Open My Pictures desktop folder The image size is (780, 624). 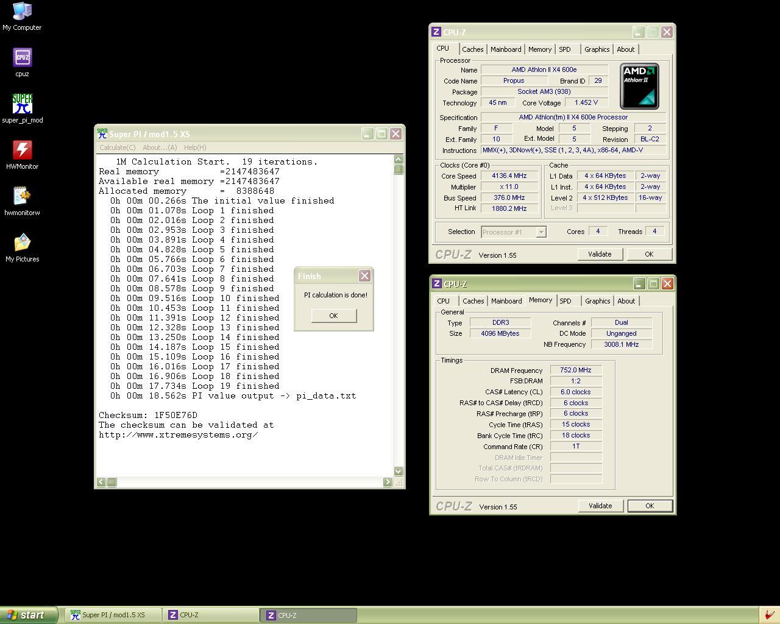pos(22,247)
